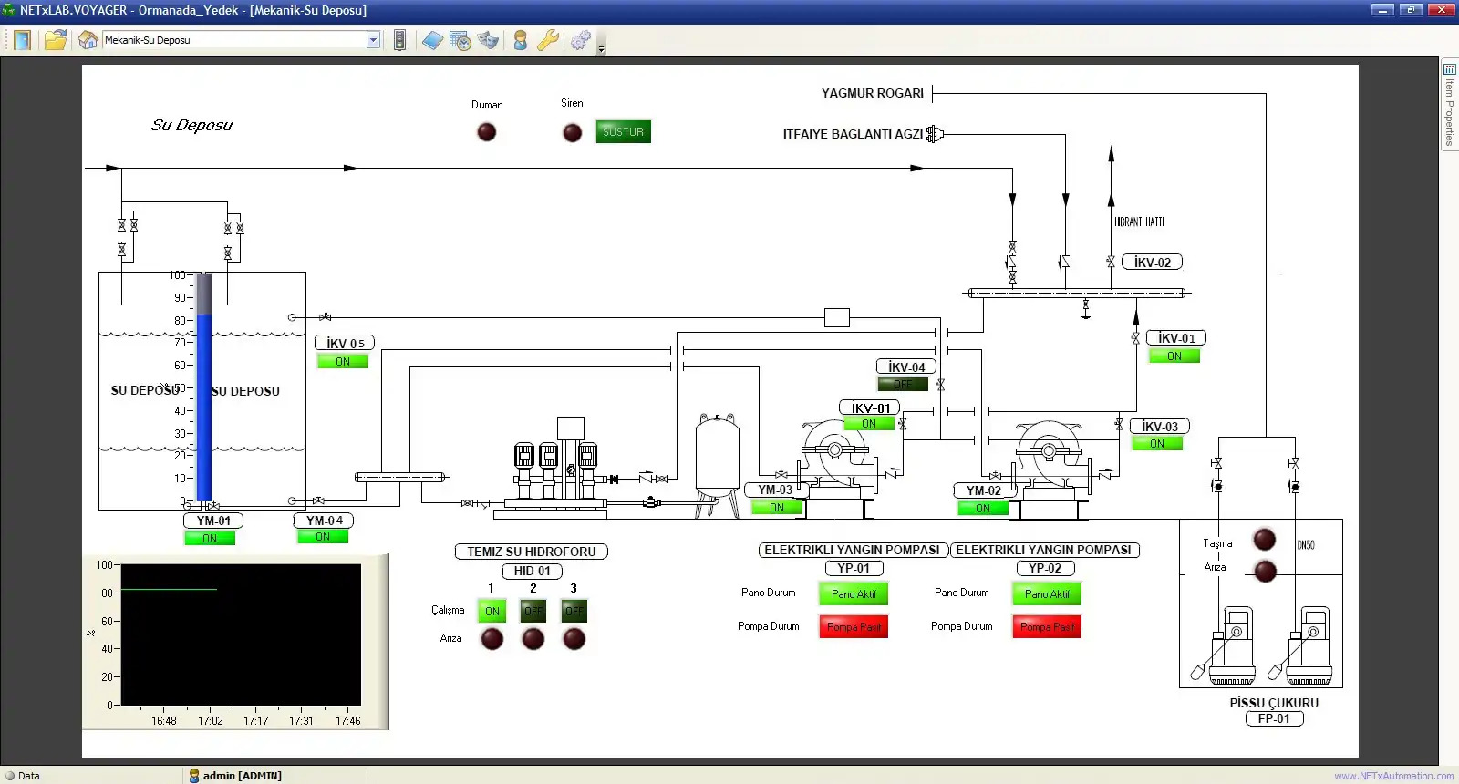Image resolution: width=1459 pixels, height=784 pixels.
Task: Open the calendar scheduler icon
Action: click(460, 40)
